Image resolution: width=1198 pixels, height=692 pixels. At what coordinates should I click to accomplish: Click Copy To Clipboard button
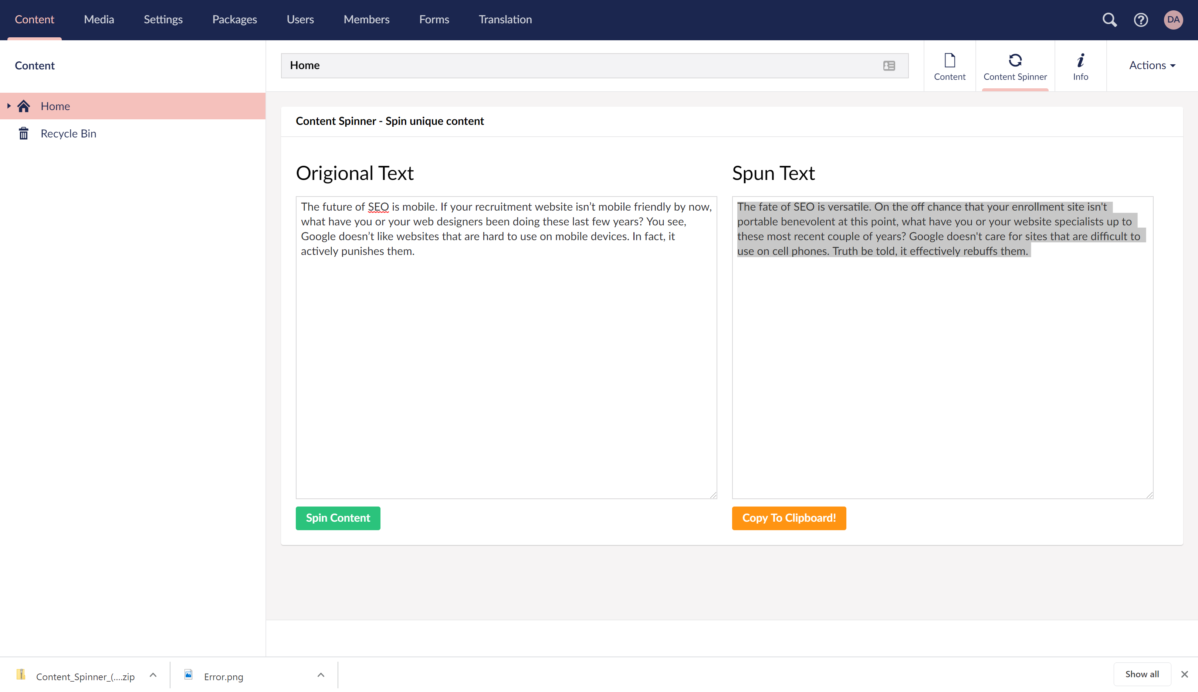[789, 518]
